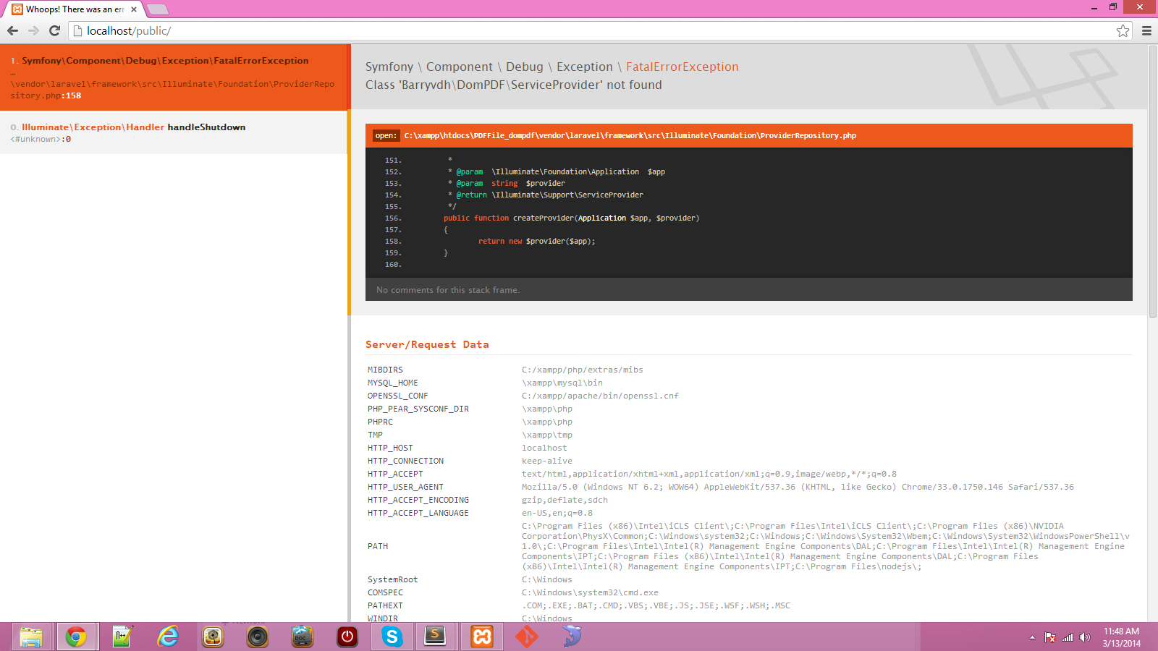Click the HTTP_HOST value localhost
Screen dimensions: 1158x651
click(x=544, y=448)
